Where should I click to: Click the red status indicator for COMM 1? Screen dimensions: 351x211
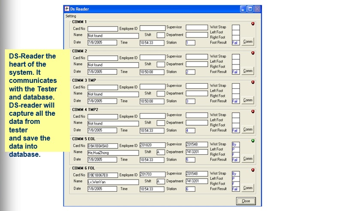[x=253, y=24]
